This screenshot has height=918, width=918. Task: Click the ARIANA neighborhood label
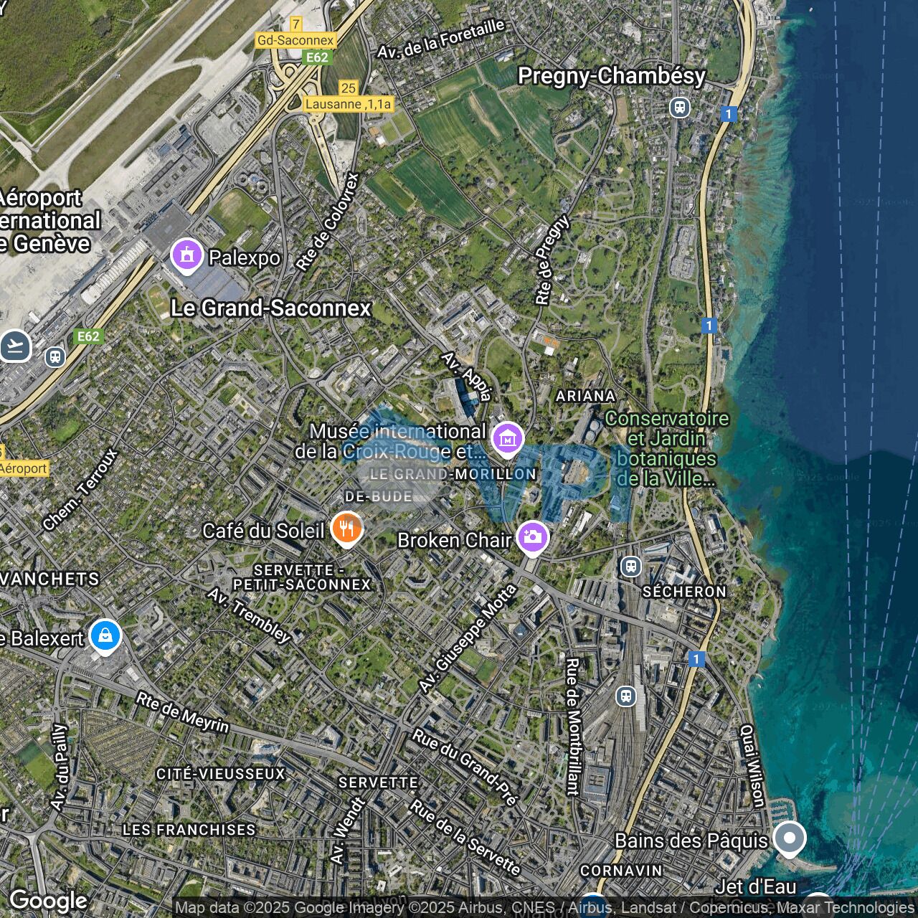586,396
